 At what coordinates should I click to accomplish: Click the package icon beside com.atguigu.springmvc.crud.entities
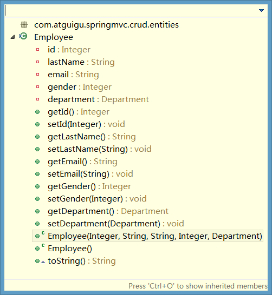24,25
